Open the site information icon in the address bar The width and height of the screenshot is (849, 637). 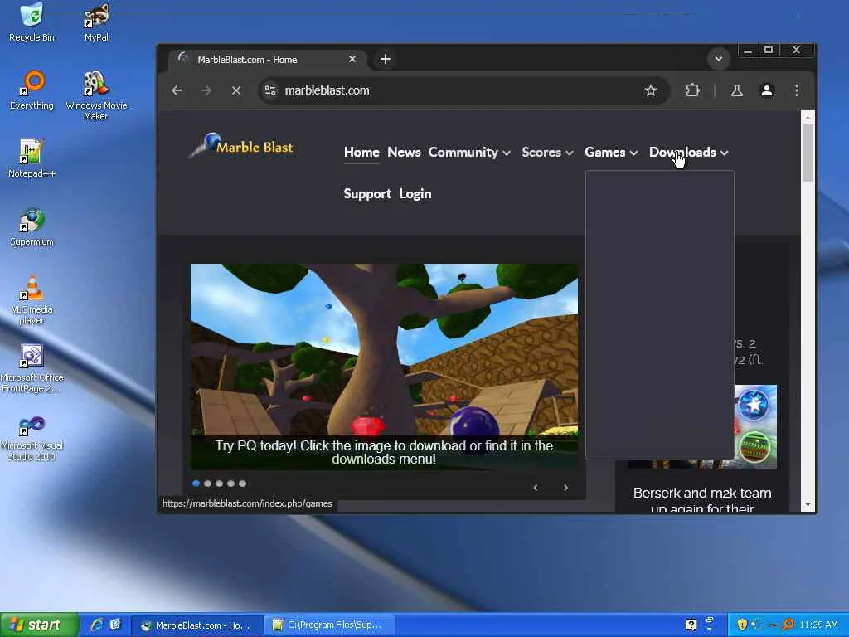[270, 90]
